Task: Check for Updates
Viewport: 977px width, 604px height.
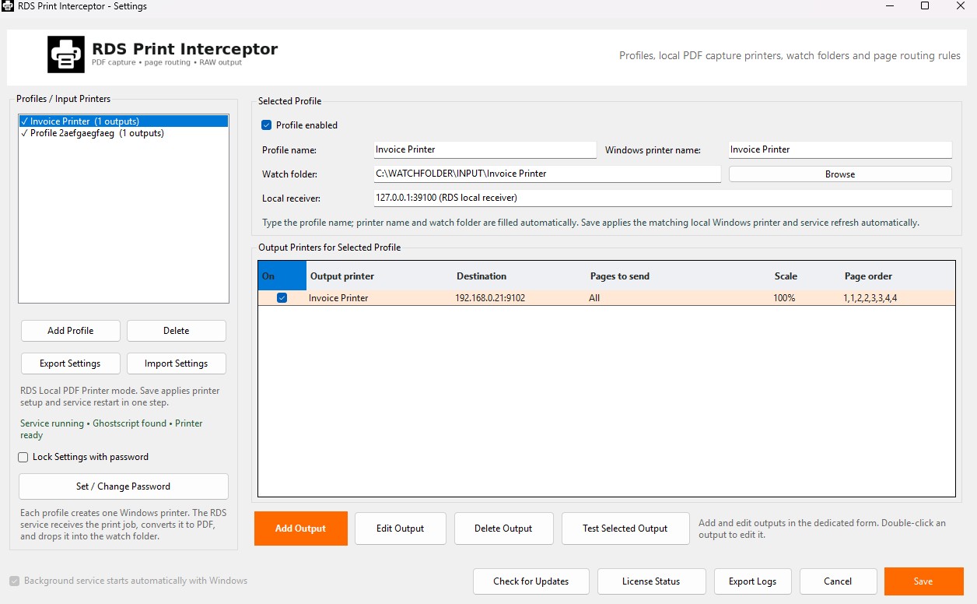Action: [x=531, y=581]
